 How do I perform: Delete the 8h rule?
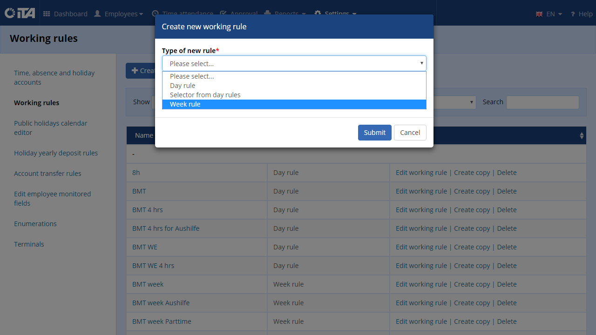click(507, 173)
